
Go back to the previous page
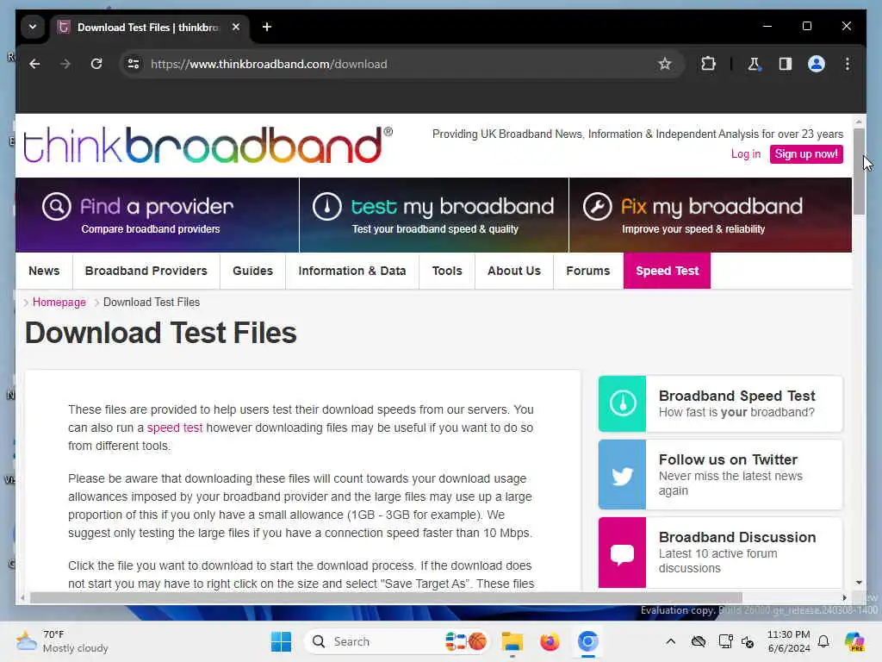point(34,64)
